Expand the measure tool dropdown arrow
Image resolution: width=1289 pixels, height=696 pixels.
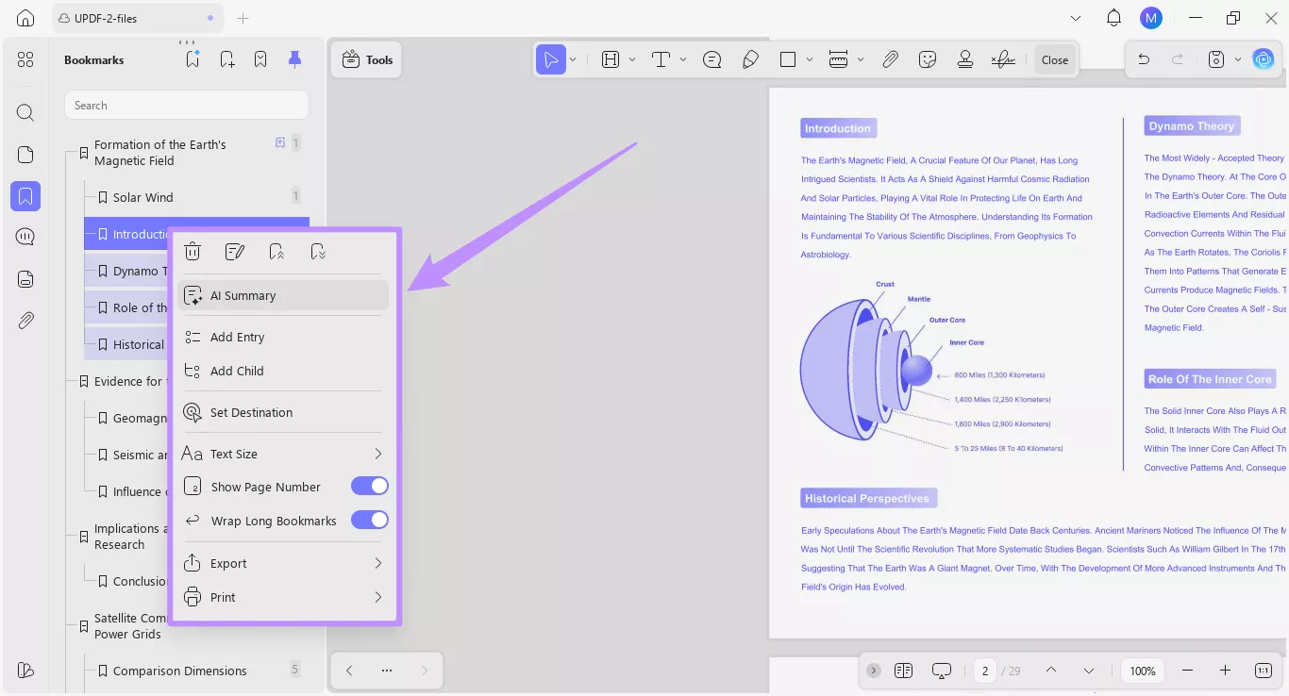[x=860, y=59]
